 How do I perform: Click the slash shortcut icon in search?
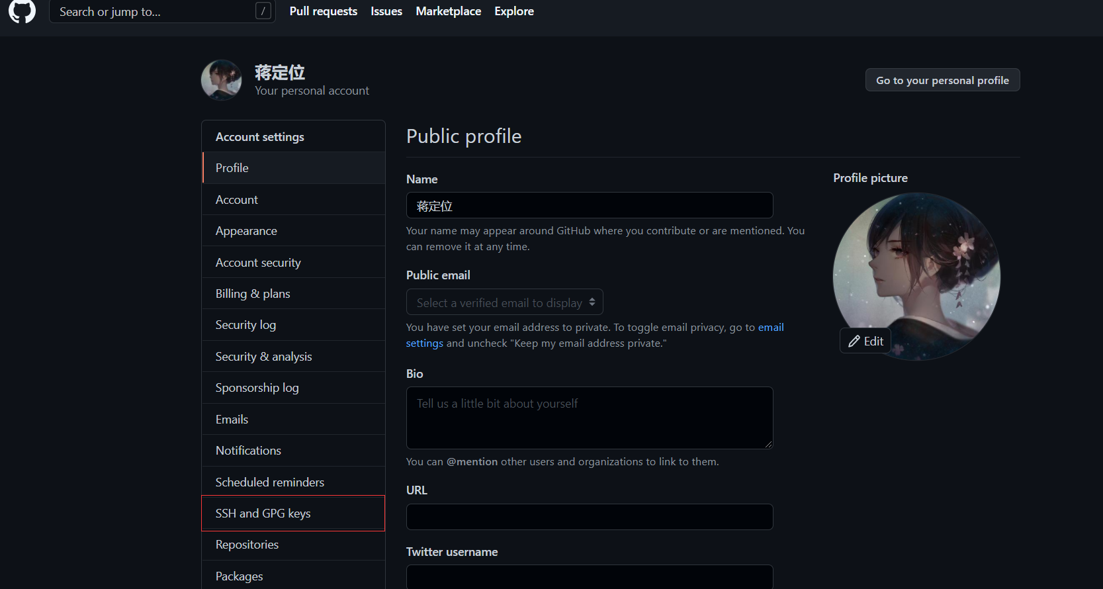(263, 11)
